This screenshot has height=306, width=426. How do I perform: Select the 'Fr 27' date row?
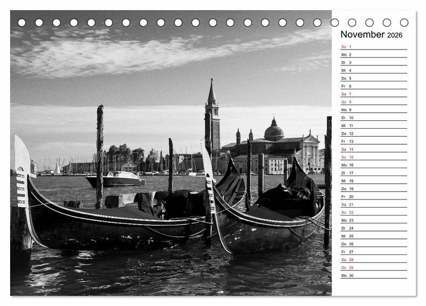(374, 251)
